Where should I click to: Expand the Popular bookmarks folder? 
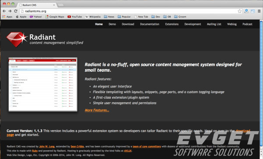[124, 17]
